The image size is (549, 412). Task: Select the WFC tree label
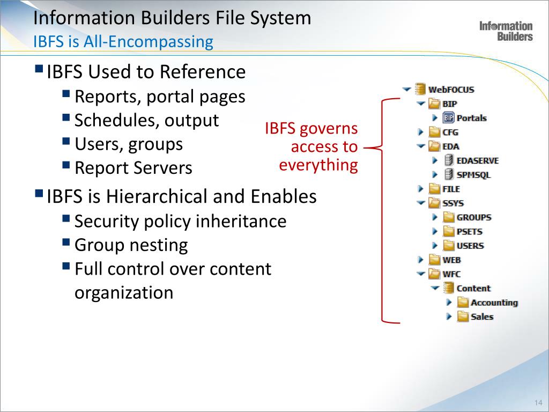coord(451,274)
